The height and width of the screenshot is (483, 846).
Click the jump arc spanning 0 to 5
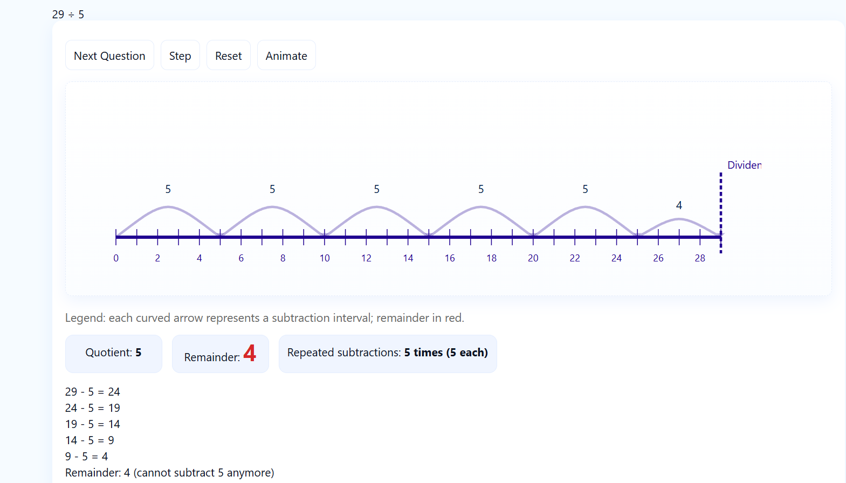point(168,207)
